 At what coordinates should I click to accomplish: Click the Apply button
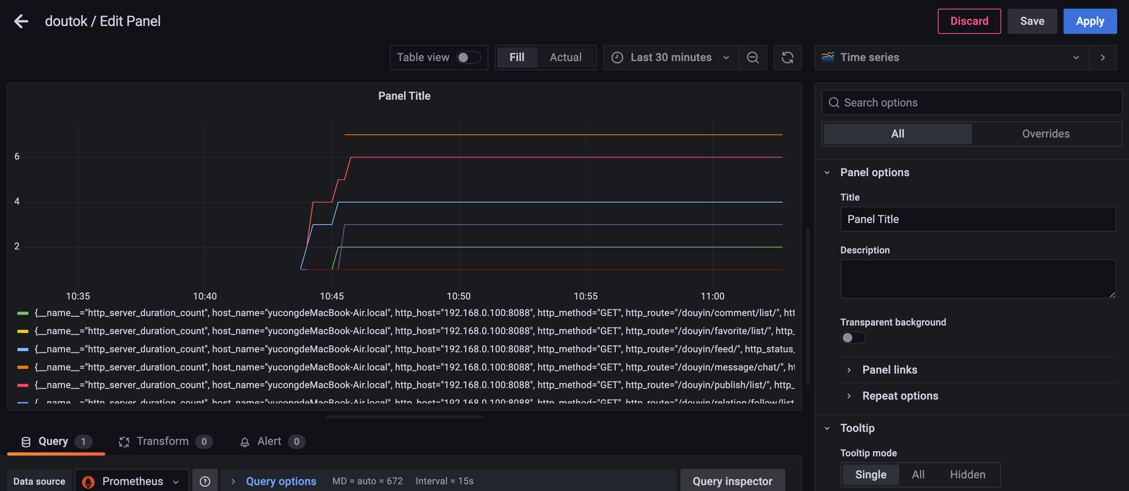point(1090,21)
